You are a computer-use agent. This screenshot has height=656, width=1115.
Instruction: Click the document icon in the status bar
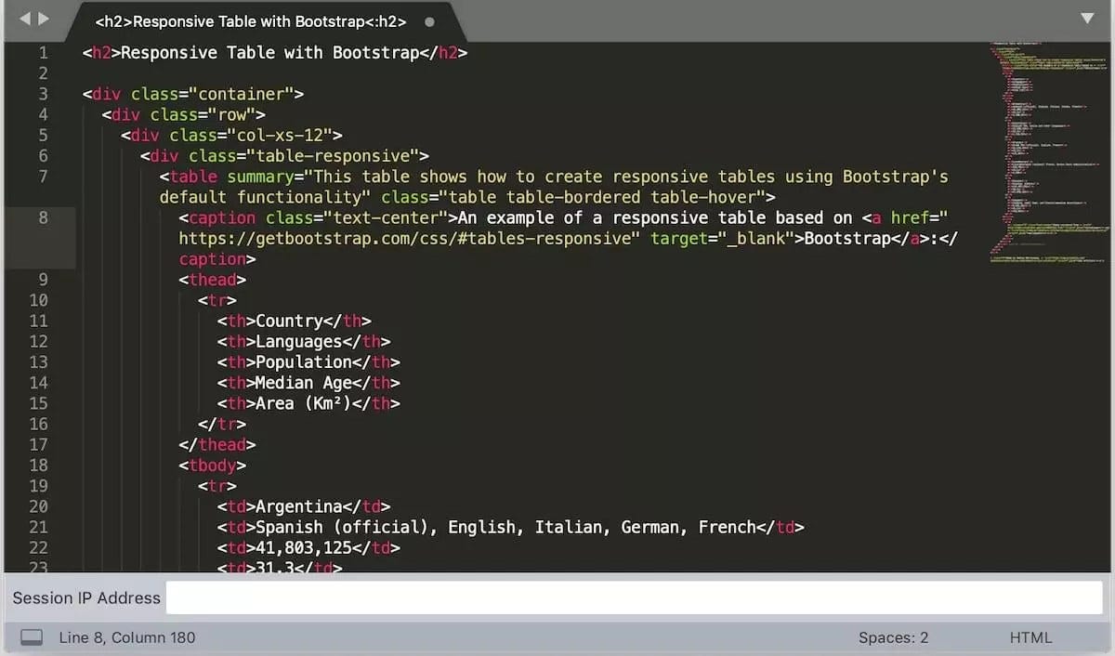click(x=32, y=636)
